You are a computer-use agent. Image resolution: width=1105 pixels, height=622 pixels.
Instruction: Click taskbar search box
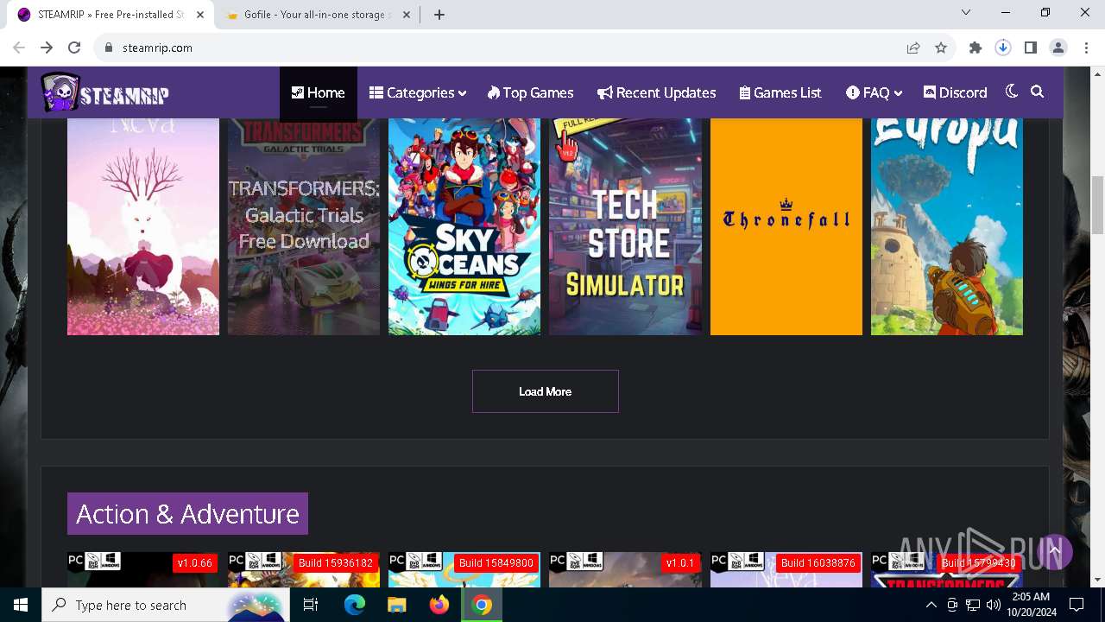(x=166, y=605)
